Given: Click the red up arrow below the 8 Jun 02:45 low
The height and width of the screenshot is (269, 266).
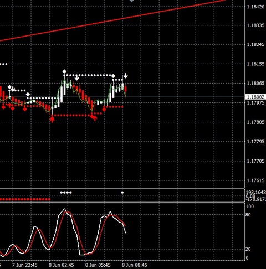Looking at the screenshot, I should (x=53, y=119).
